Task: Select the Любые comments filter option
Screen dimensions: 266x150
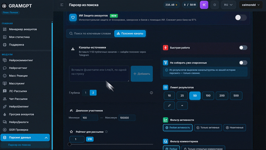Action: click(171, 148)
